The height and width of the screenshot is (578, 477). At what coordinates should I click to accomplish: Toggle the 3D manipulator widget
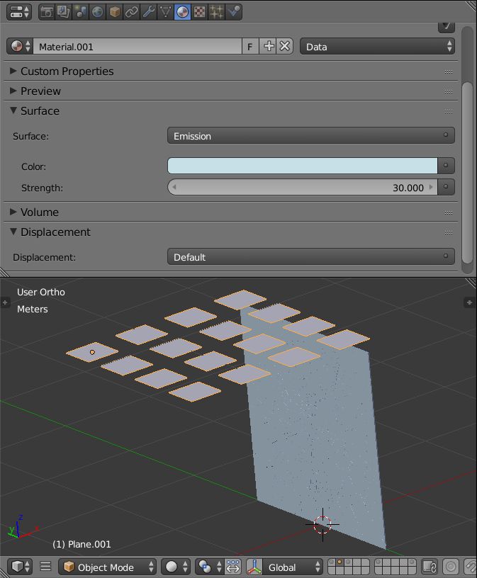click(254, 567)
